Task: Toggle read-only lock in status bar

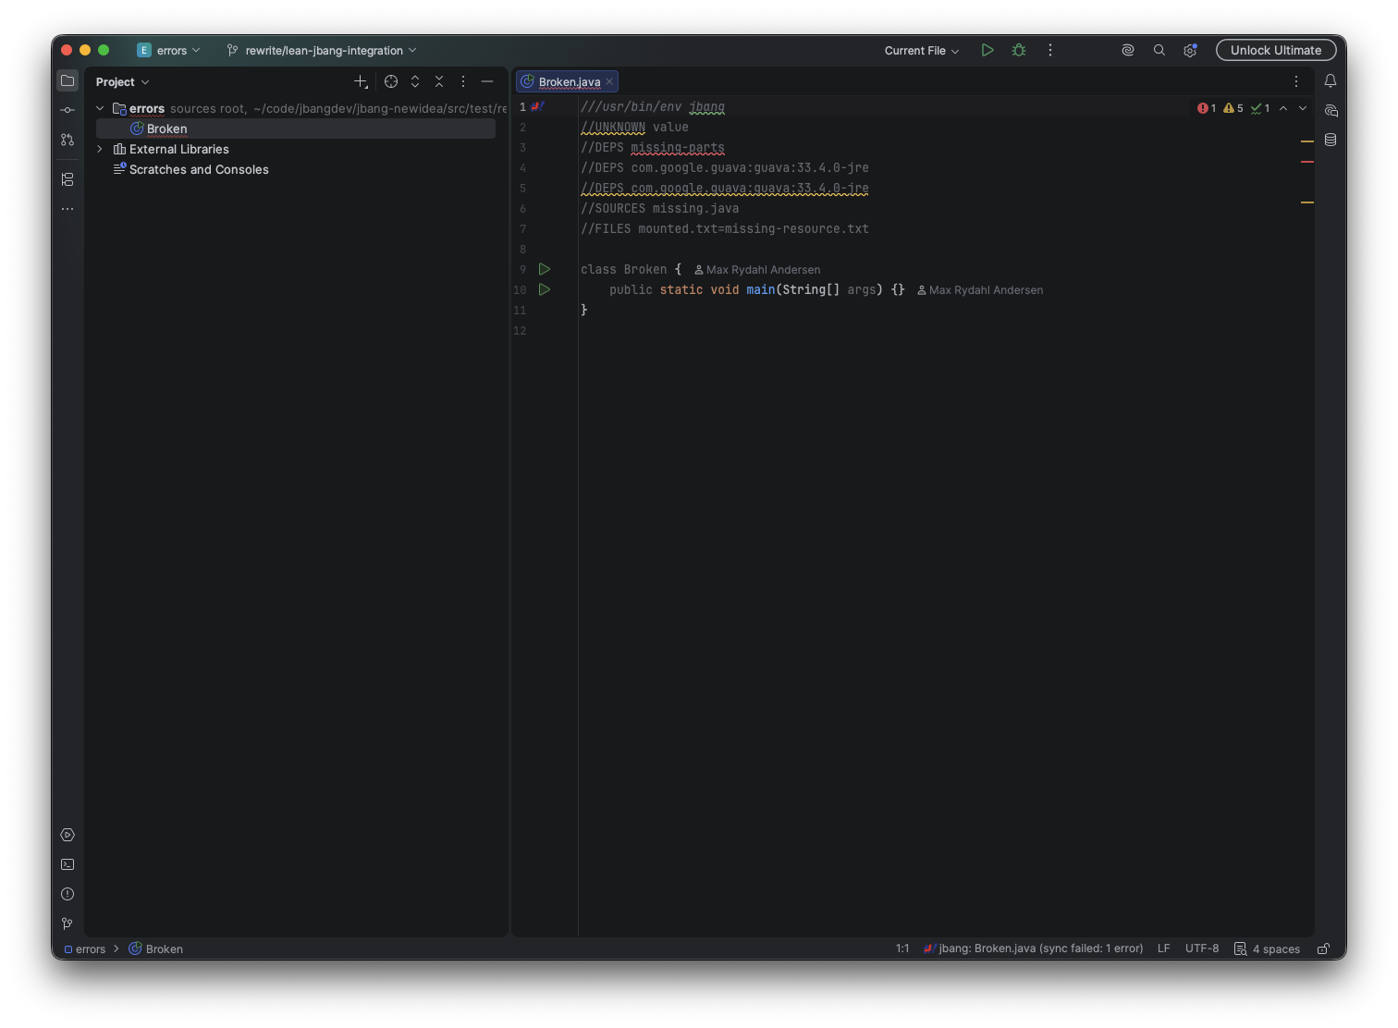Action: coord(1323,948)
